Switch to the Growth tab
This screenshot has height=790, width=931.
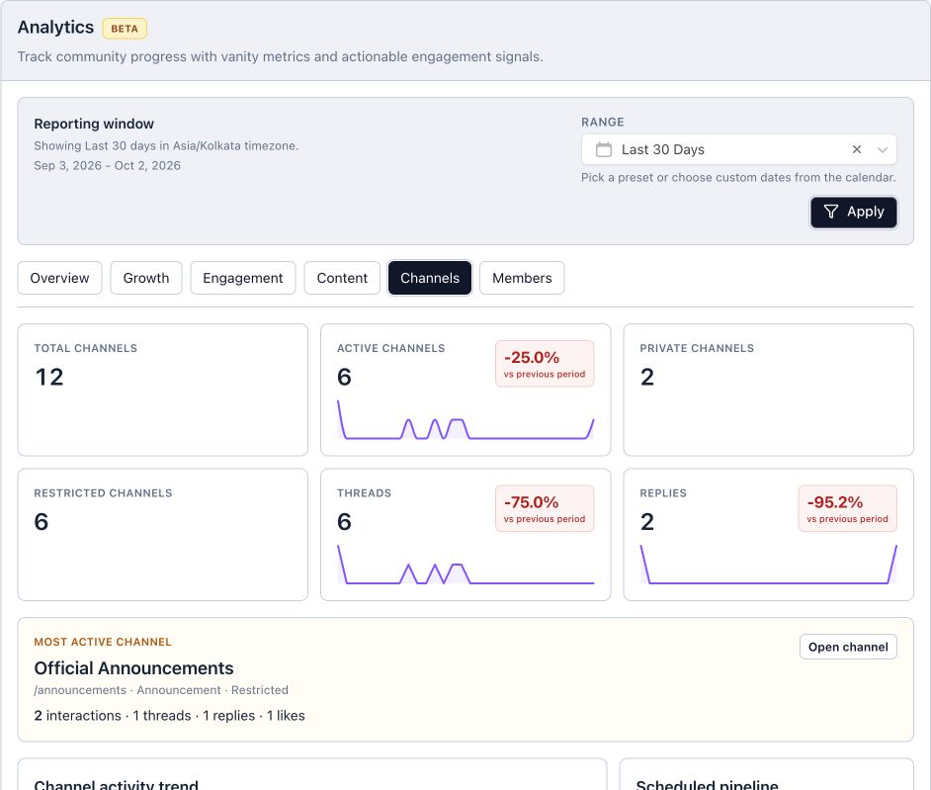(146, 278)
